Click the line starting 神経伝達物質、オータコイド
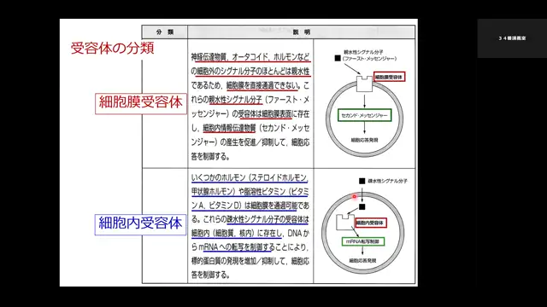This screenshot has width=547, height=307. [x=250, y=57]
